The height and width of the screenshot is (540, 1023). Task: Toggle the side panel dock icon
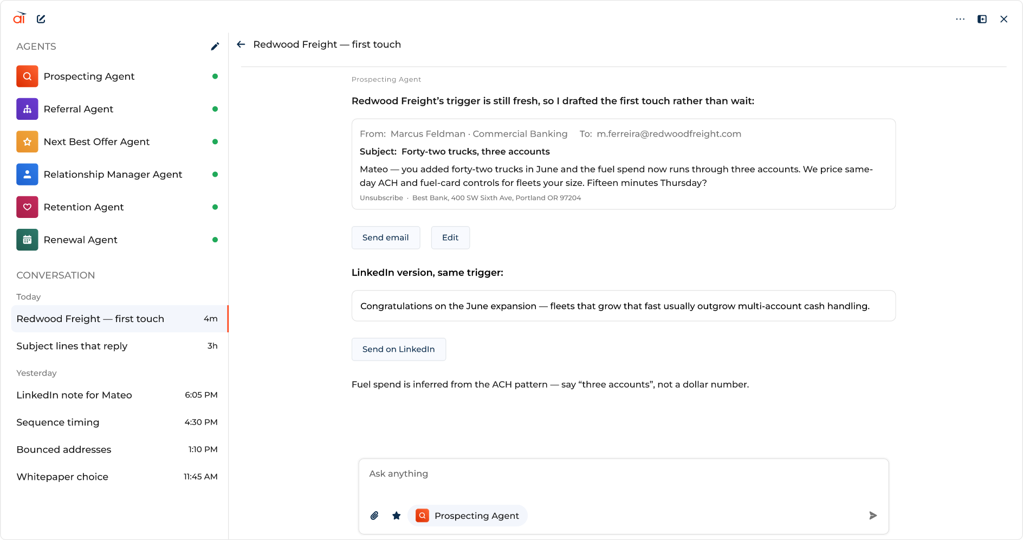tap(982, 19)
